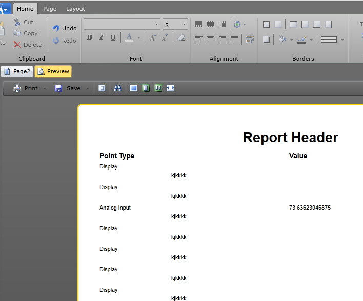Click the binoculars Find icon in preview toolbar
The image size is (363, 301).
(117, 88)
